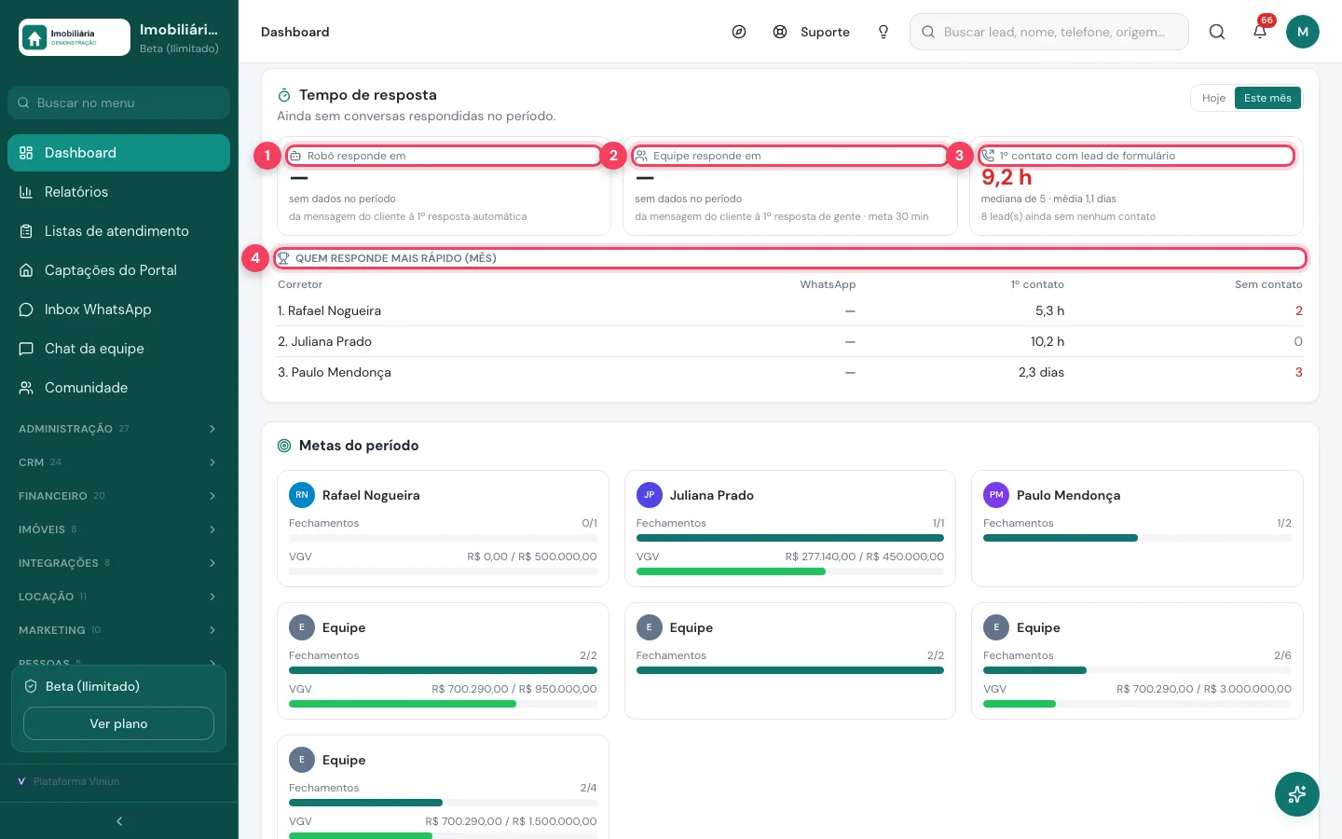Open Comunidade in sidebar
The width and height of the screenshot is (1342, 839).
click(118, 388)
